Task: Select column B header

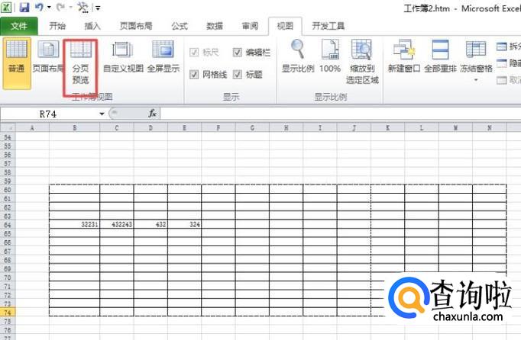Action: click(x=74, y=128)
